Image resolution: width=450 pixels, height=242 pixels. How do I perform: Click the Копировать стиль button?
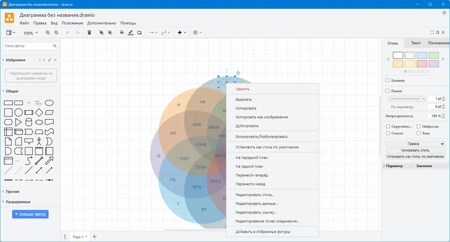(x=415, y=150)
